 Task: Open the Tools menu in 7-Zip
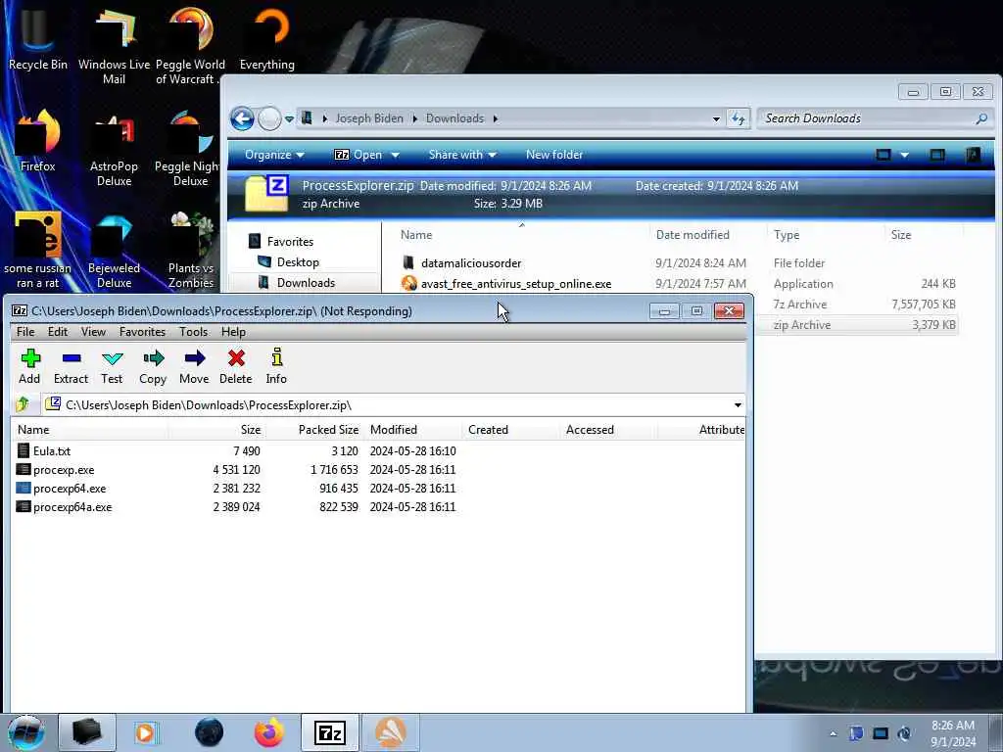(193, 332)
